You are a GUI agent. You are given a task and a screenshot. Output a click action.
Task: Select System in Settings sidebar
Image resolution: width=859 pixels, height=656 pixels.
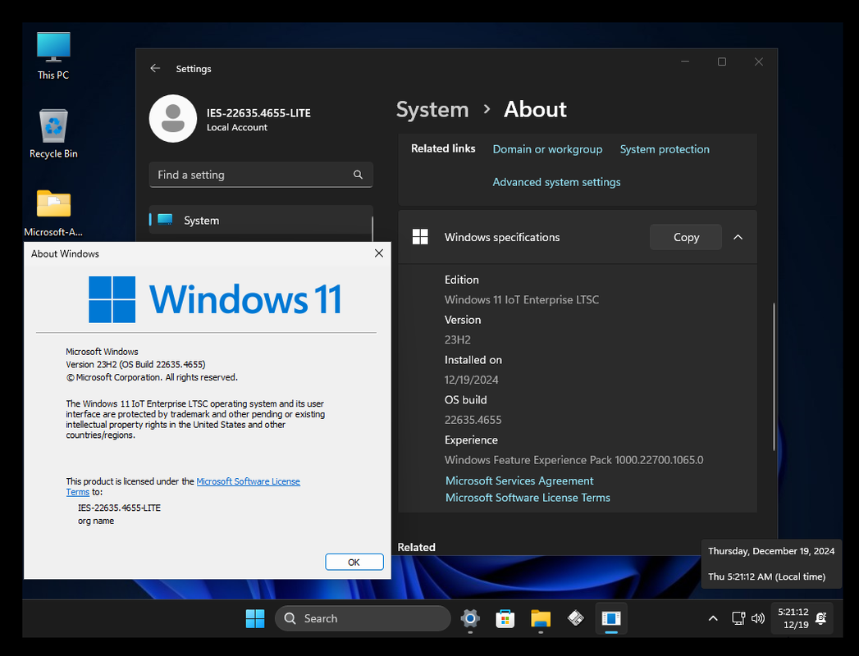261,220
